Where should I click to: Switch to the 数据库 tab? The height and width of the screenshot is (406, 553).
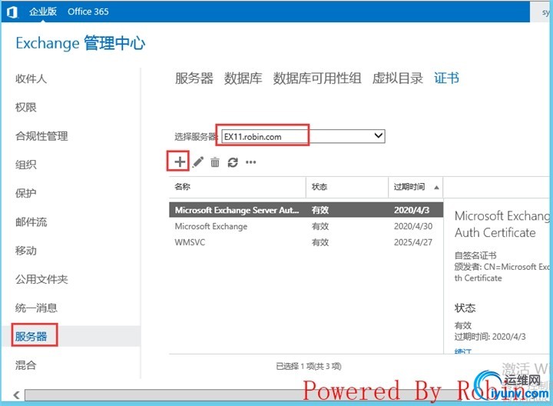(243, 78)
